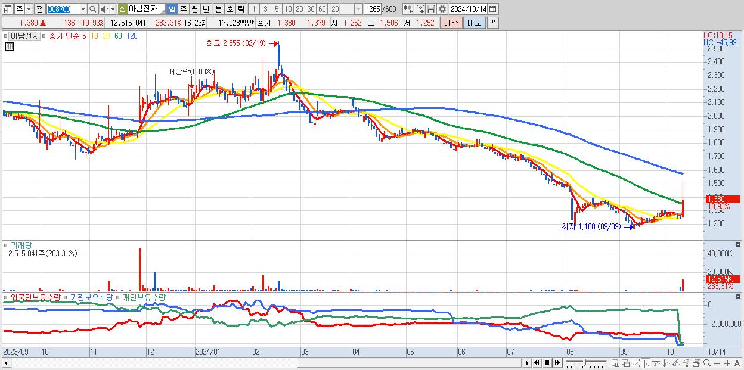Select the 초 second chart tab
The height and width of the screenshot is (370, 744).
[230, 9]
